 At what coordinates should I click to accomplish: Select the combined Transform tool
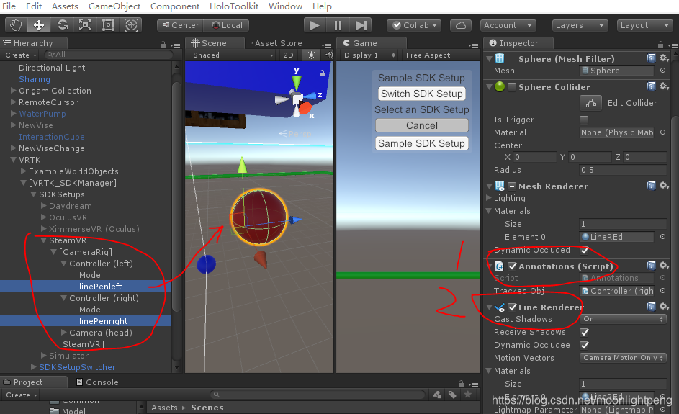pyautogui.click(x=131, y=25)
